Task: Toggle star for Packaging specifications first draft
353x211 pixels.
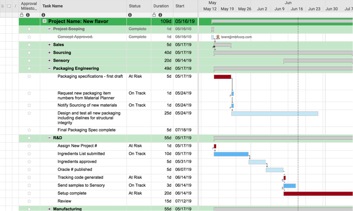Action: [29, 76]
